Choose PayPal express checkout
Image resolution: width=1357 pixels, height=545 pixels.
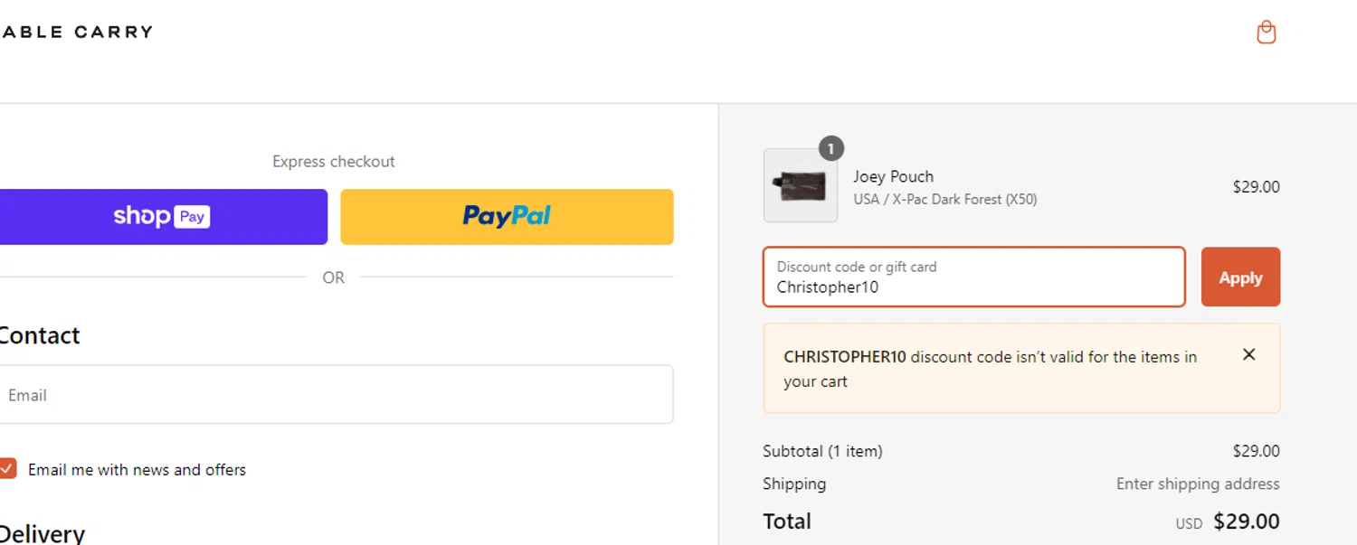point(507,217)
